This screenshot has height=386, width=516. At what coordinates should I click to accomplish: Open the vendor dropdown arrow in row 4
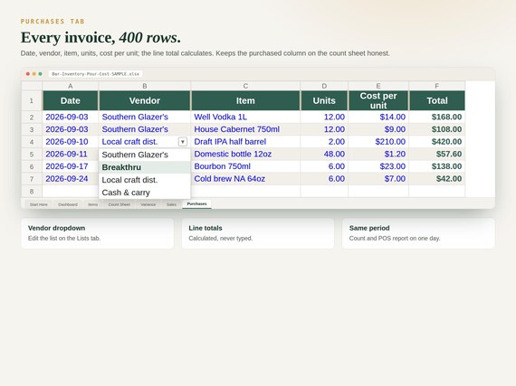click(x=183, y=142)
